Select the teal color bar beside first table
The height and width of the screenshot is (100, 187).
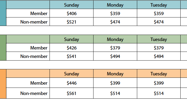[x=3, y=13]
